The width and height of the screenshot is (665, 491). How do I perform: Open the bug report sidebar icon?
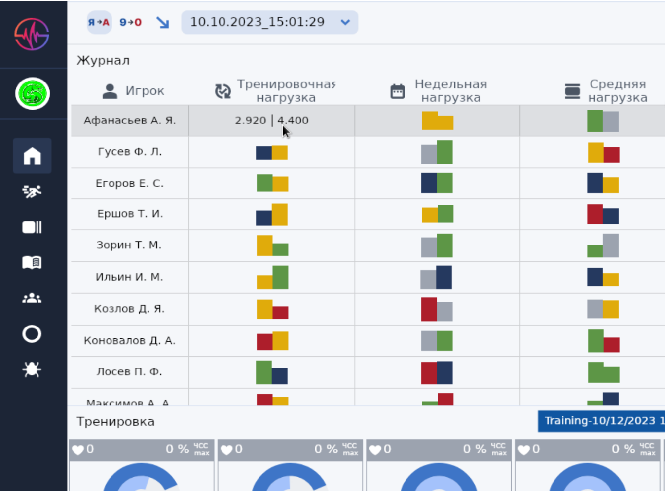[x=32, y=369]
